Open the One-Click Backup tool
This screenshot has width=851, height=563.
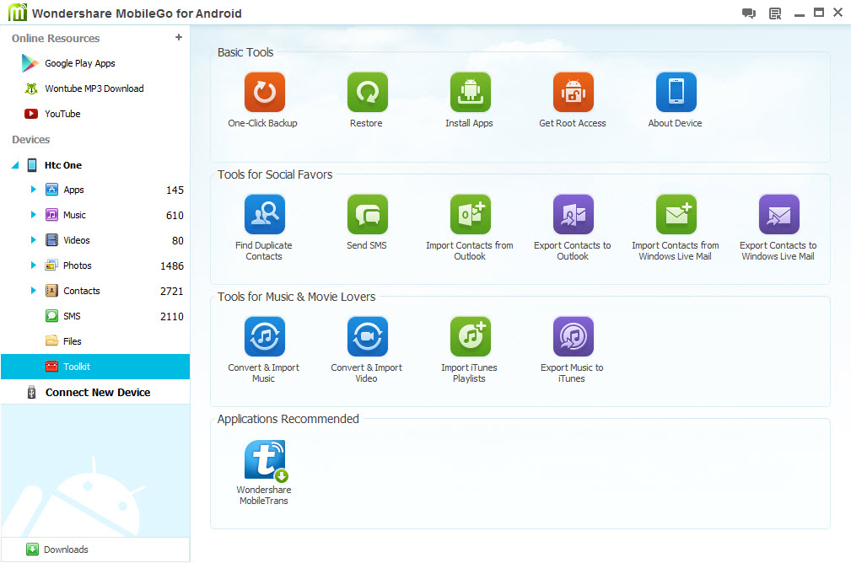pos(264,92)
